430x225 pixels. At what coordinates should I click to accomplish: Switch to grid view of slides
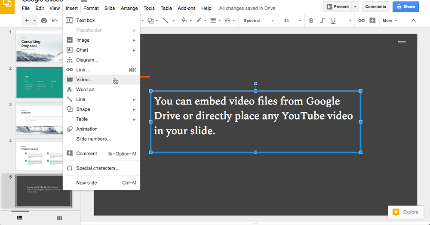point(59,218)
